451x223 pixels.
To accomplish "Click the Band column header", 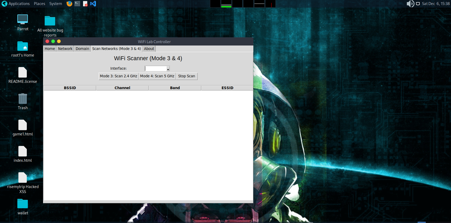I will coord(175,88).
